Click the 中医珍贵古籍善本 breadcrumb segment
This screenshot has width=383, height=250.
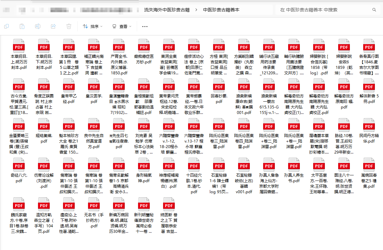221,10
